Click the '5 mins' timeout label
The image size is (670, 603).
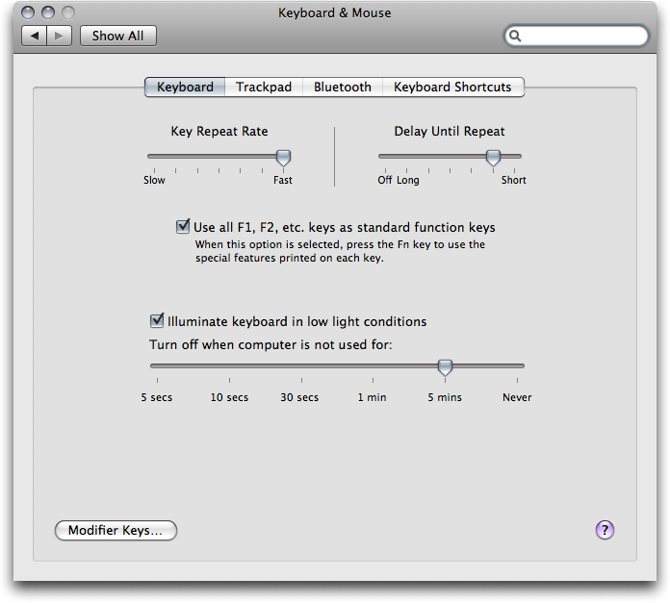[x=445, y=397]
